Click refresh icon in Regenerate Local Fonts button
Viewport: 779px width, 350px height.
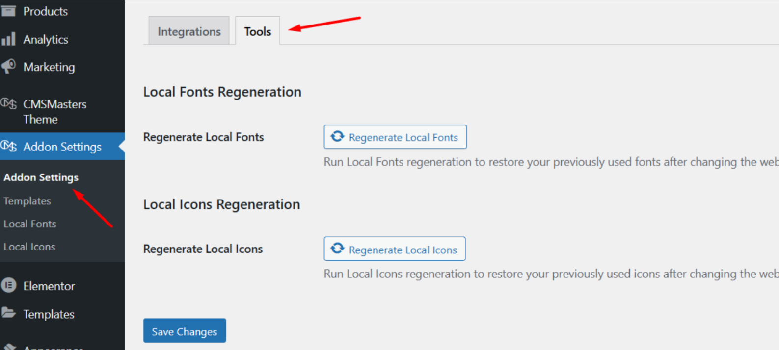pyautogui.click(x=337, y=137)
